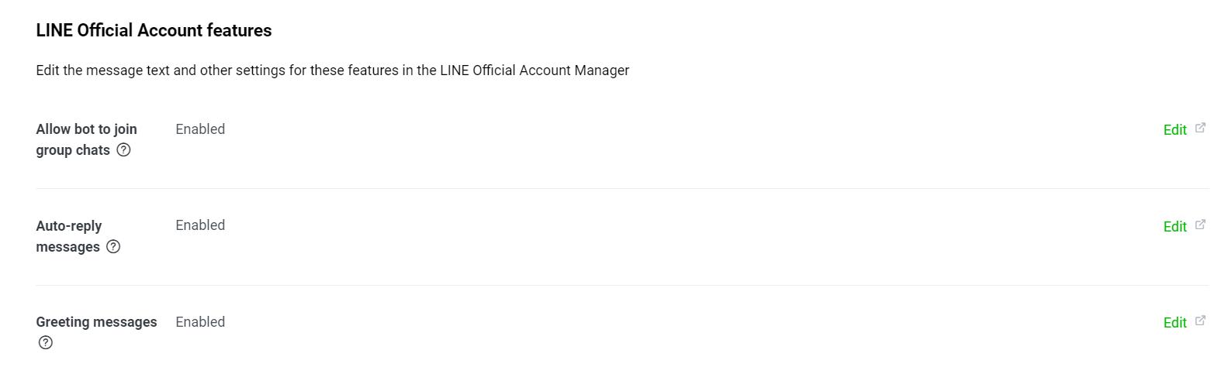
Task: Click the help icon next to Auto-reply messages
Action: (113, 247)
